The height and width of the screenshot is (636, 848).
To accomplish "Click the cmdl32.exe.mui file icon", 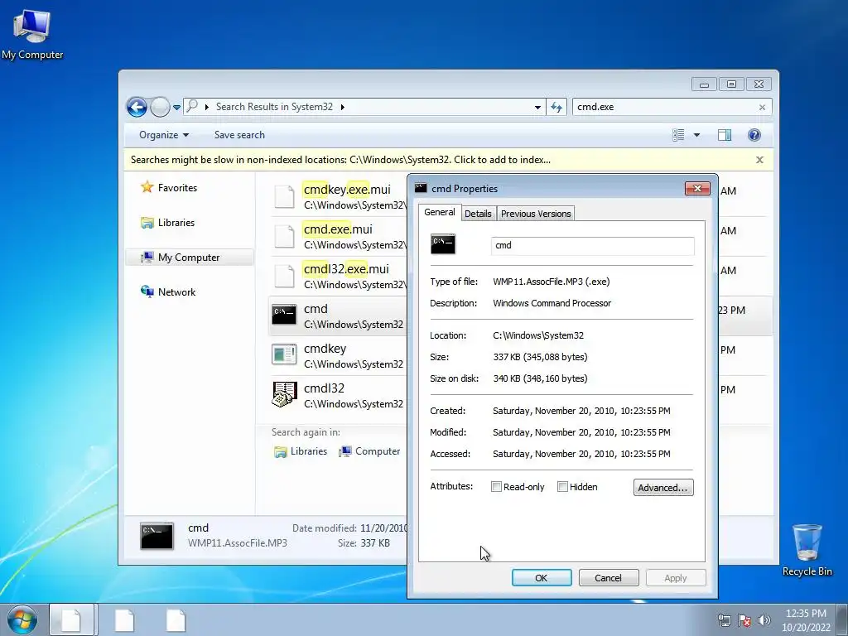I will [x=285, y=276].
